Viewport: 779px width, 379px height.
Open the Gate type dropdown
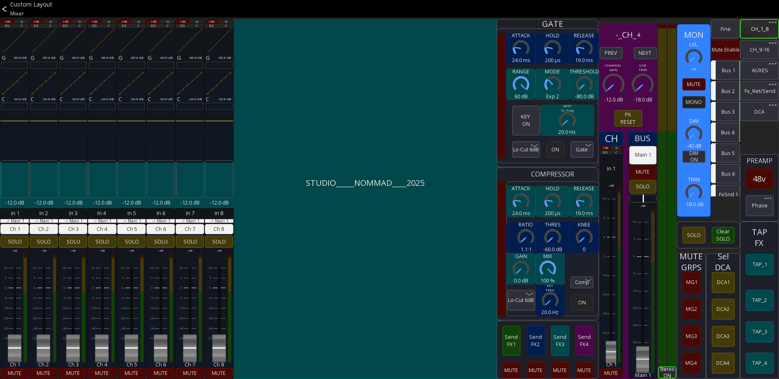[x=582, y=149]
